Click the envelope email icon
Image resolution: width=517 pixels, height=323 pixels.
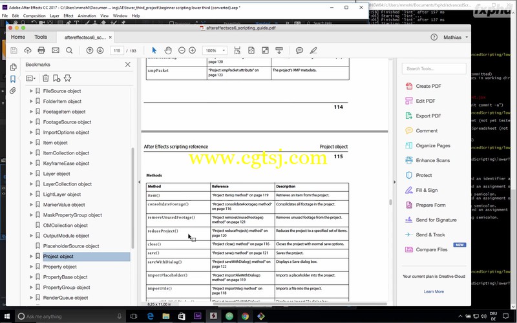click(x=56, y=50)
